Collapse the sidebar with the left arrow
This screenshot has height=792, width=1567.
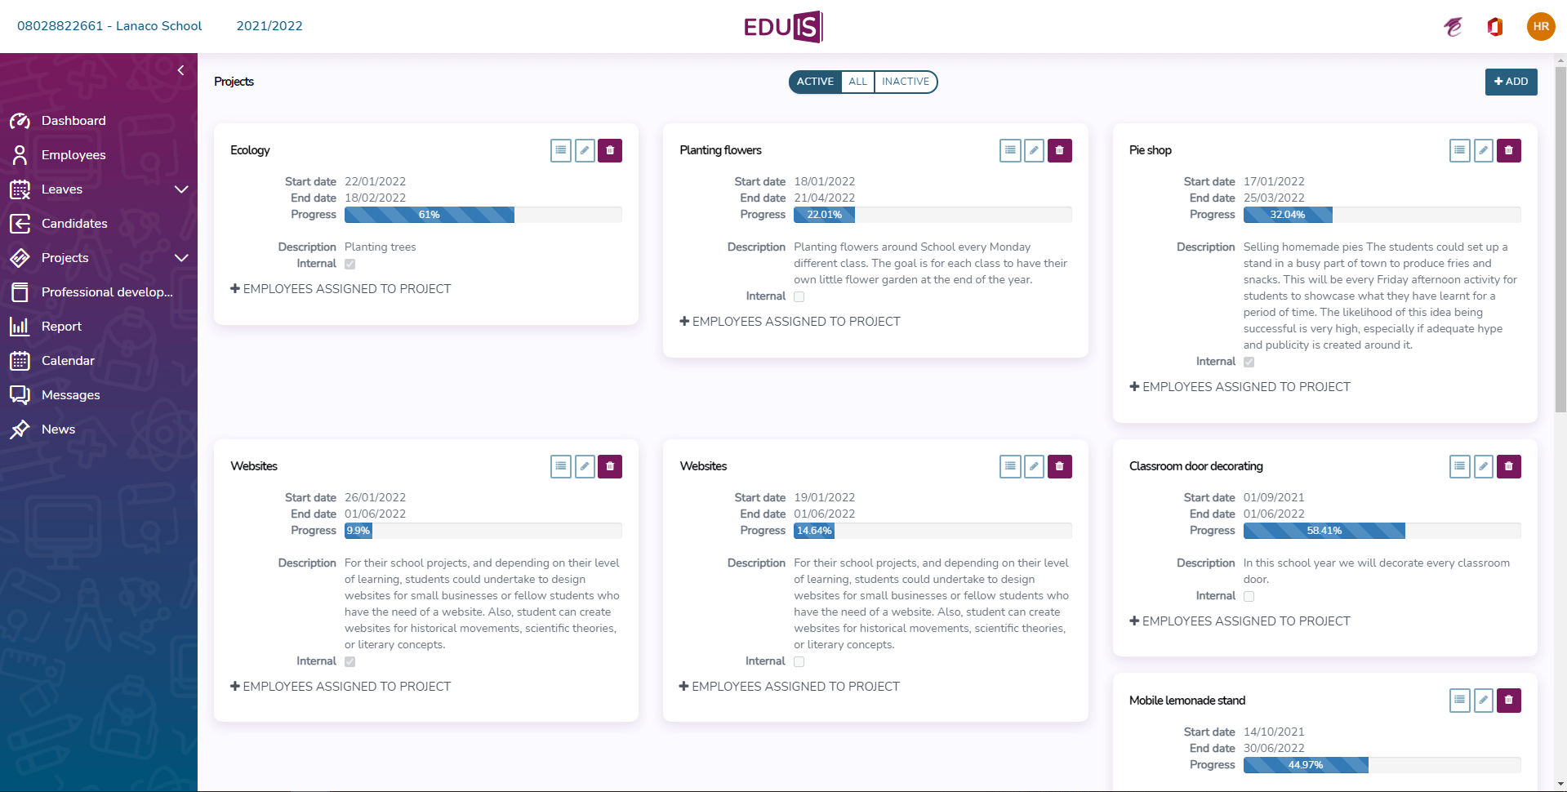180,70
